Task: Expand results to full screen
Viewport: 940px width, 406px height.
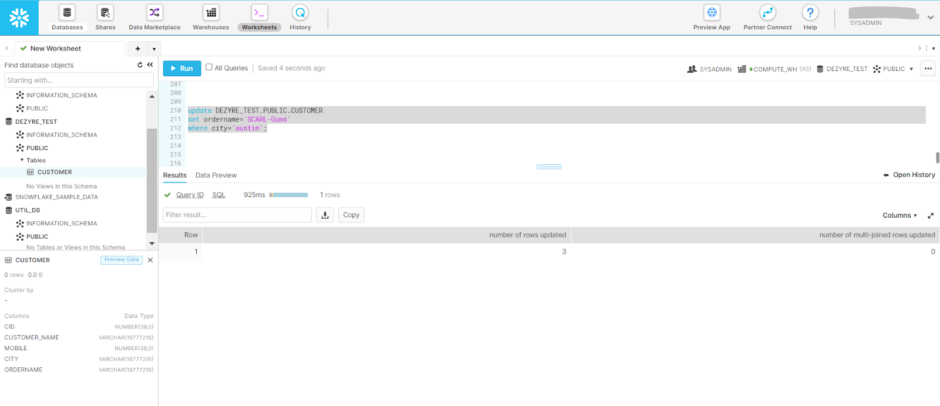Action: (x=931, y=216)
